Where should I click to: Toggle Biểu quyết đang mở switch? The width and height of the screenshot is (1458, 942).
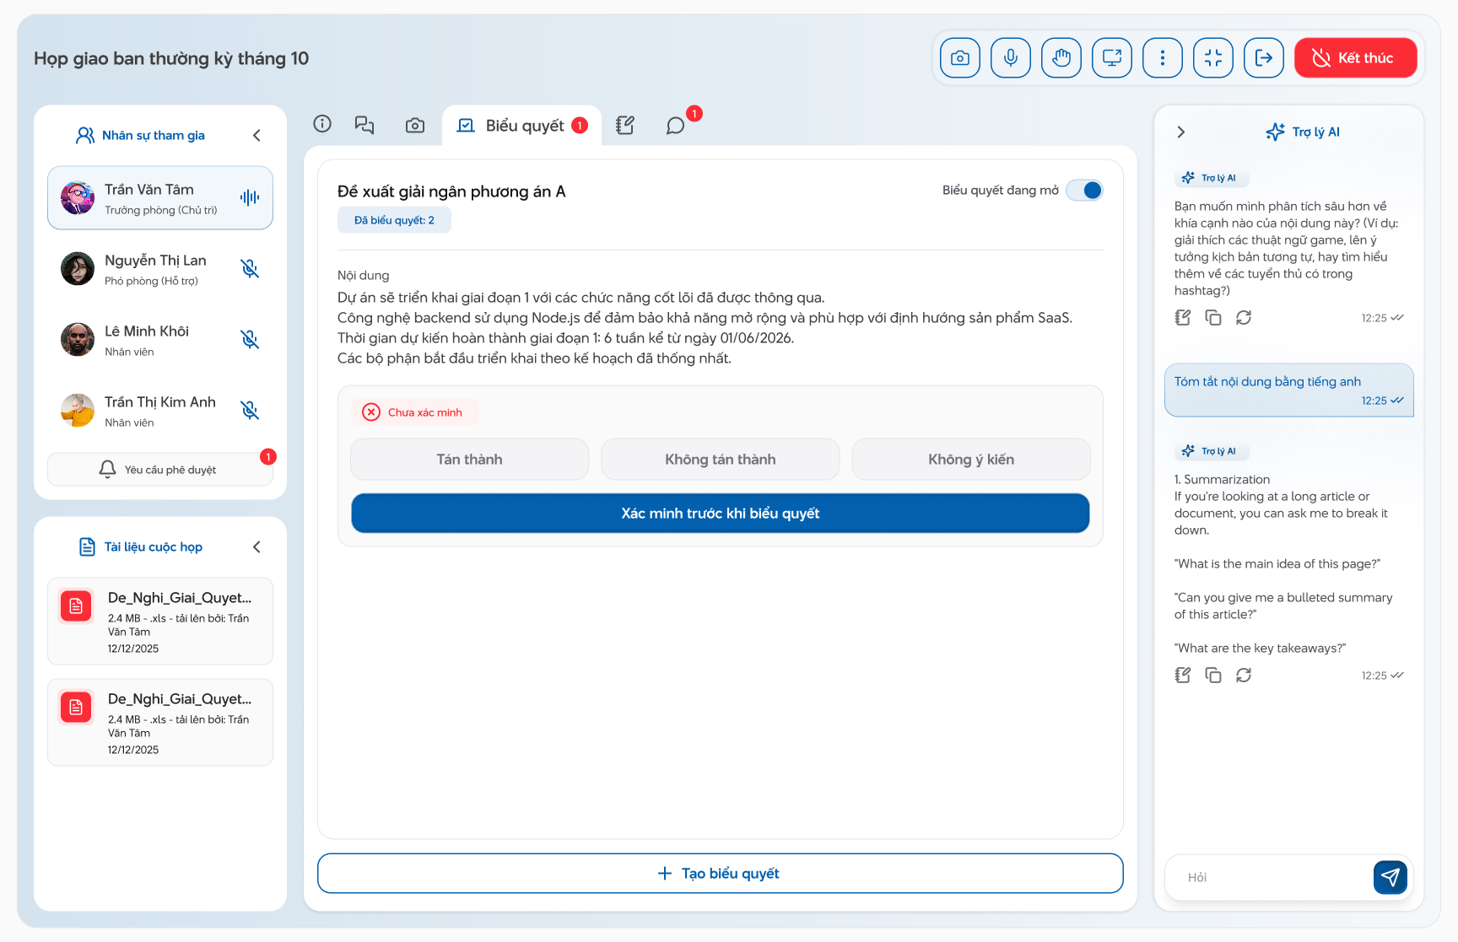click(x=1084, y=191)
